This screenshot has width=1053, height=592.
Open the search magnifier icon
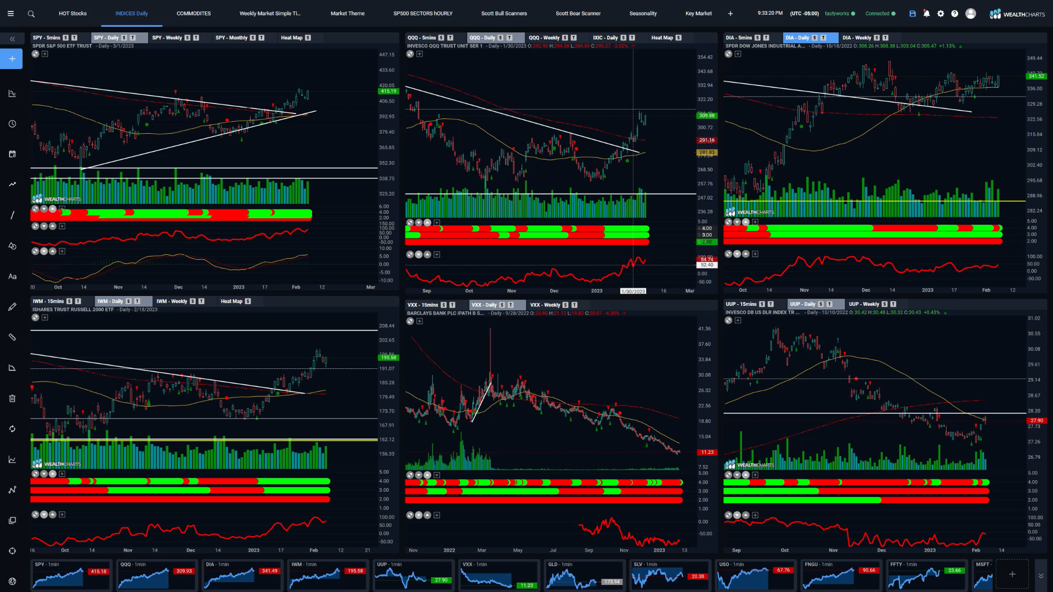pyautogui.click(x=31, y=14)
